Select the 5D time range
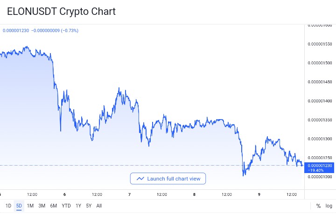This screenshot has width=336, height=214. (19, 206)
